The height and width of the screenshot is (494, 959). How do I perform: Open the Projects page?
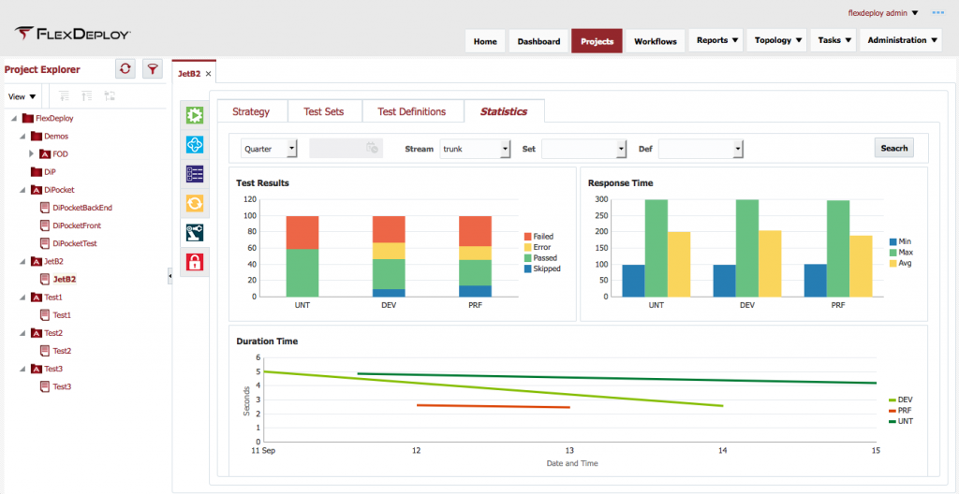[x=597, y=41]
